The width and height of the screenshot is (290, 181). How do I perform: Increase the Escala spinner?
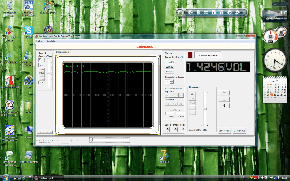(168, 129)
